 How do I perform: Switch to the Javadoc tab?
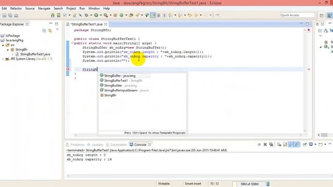95,144
